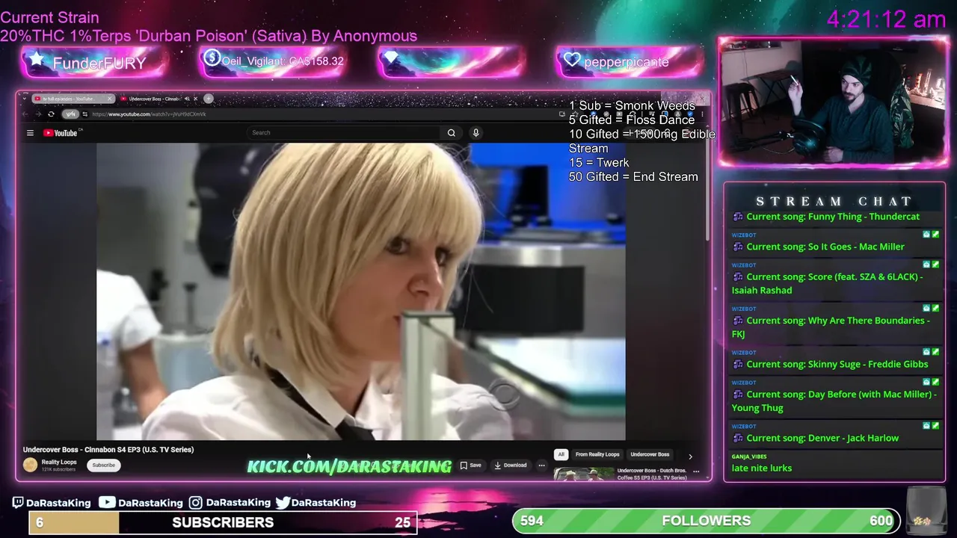Open more actions ellipsis under video

(x=541, y=465)
